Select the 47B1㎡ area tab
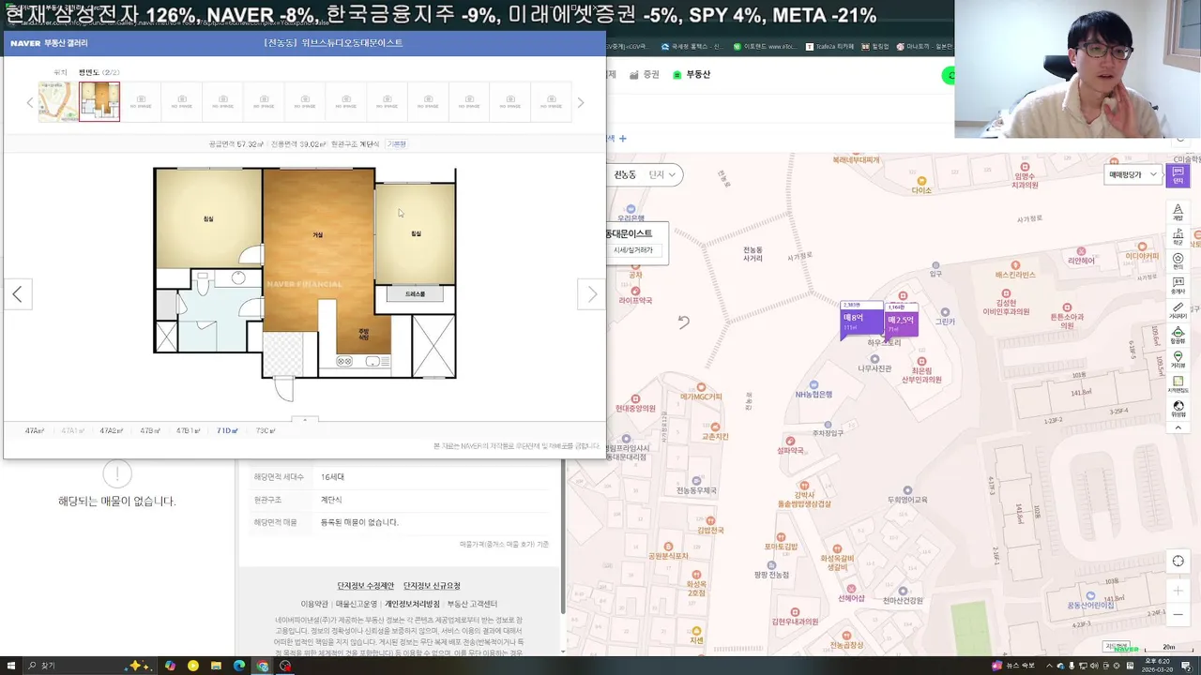This screenshot has width=1201, height=675. (x=189, y=431)
